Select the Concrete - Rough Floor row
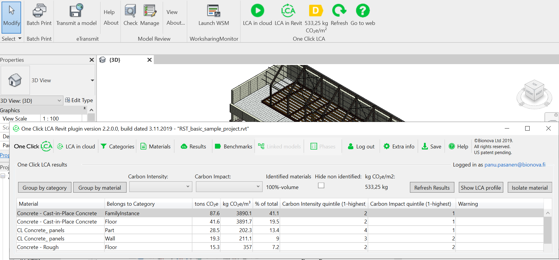The width and height of the screenshot is (559, 260). [280, 247]
